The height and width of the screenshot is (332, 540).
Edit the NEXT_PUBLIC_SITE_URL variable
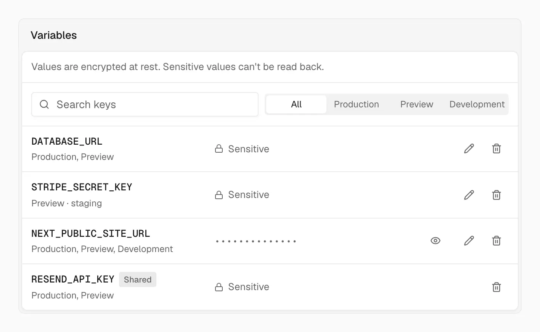point(469,241)
